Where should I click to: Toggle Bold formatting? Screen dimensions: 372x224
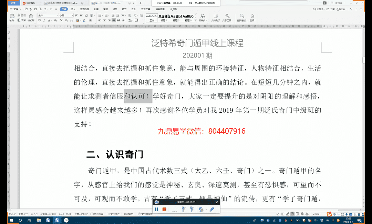tap(39, 20)
